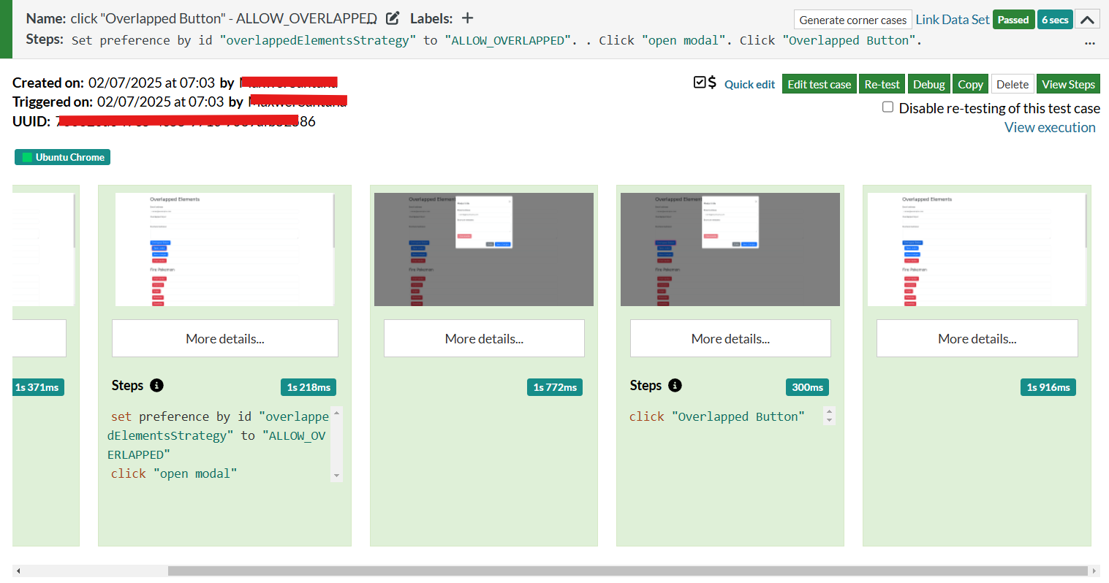Click the test case name text
This screenshot has width=1109, height=583.
224,19
